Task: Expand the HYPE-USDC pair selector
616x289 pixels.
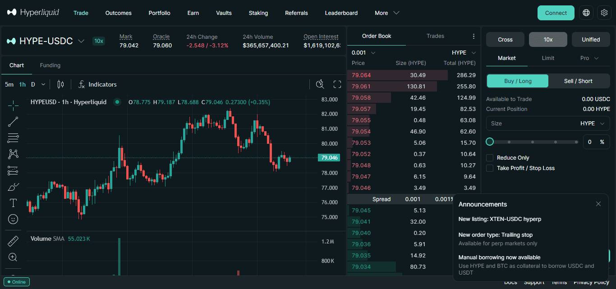Action: (x=81, y=41)
